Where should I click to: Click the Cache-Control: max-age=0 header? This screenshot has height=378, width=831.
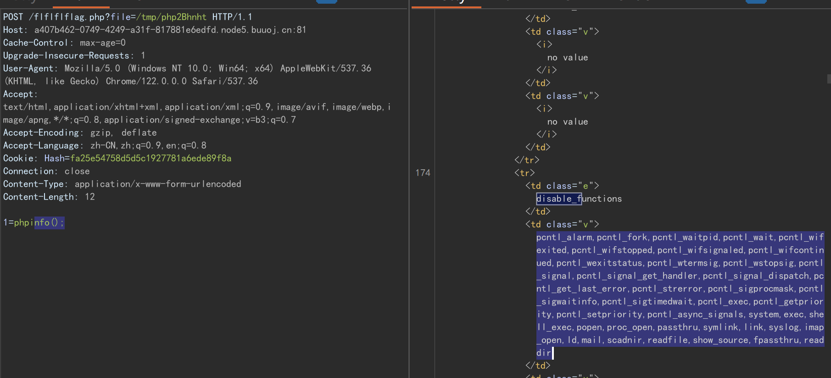(64, 43)
